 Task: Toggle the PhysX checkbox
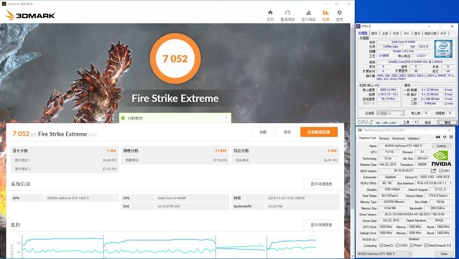pyautogui.click(x=412, y=245)
